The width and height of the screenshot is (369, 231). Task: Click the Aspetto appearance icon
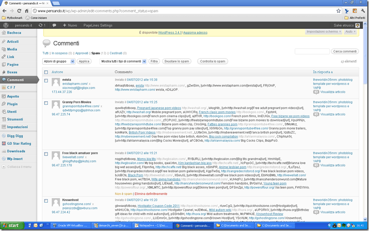point(4,97)
